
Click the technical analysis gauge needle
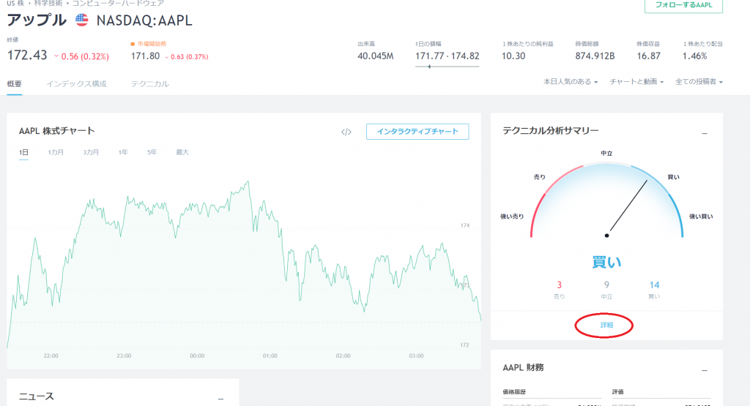(627, 208)
